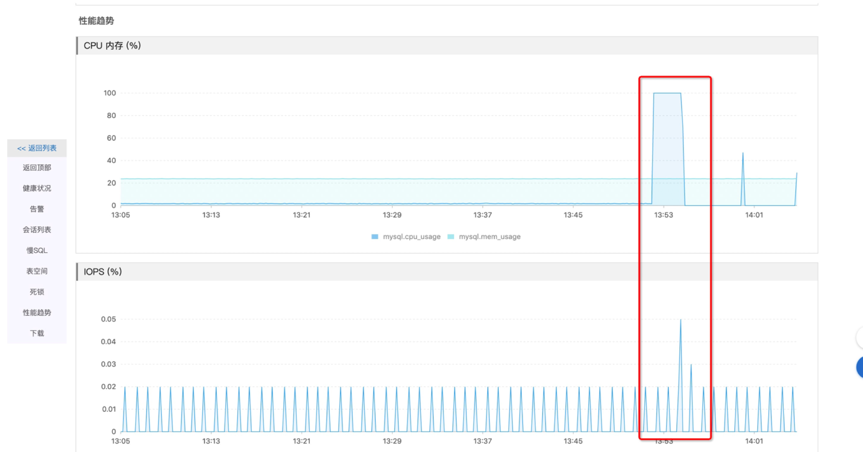This screenshot has width=863, height=452.
Task: Jump to top via 返回顶部
Action: [37, 168]
